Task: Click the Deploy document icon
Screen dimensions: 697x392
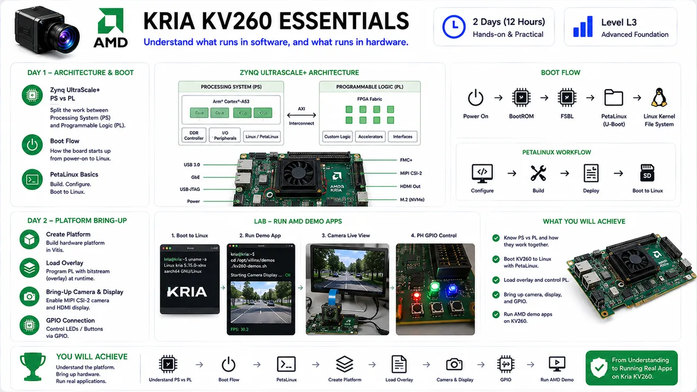Action: pyautogui.click(x=591, y=173)
